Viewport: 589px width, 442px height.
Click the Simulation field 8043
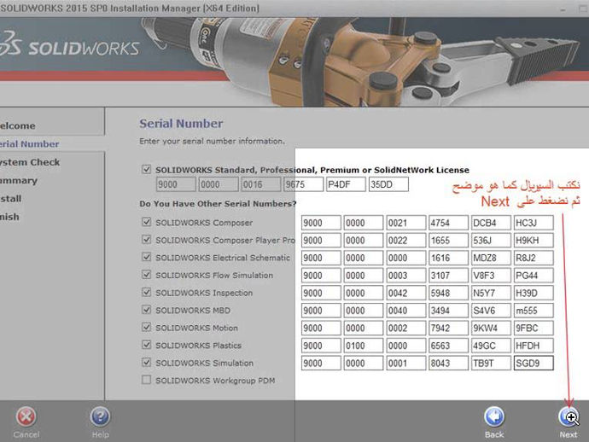click(x=448, y=363)
